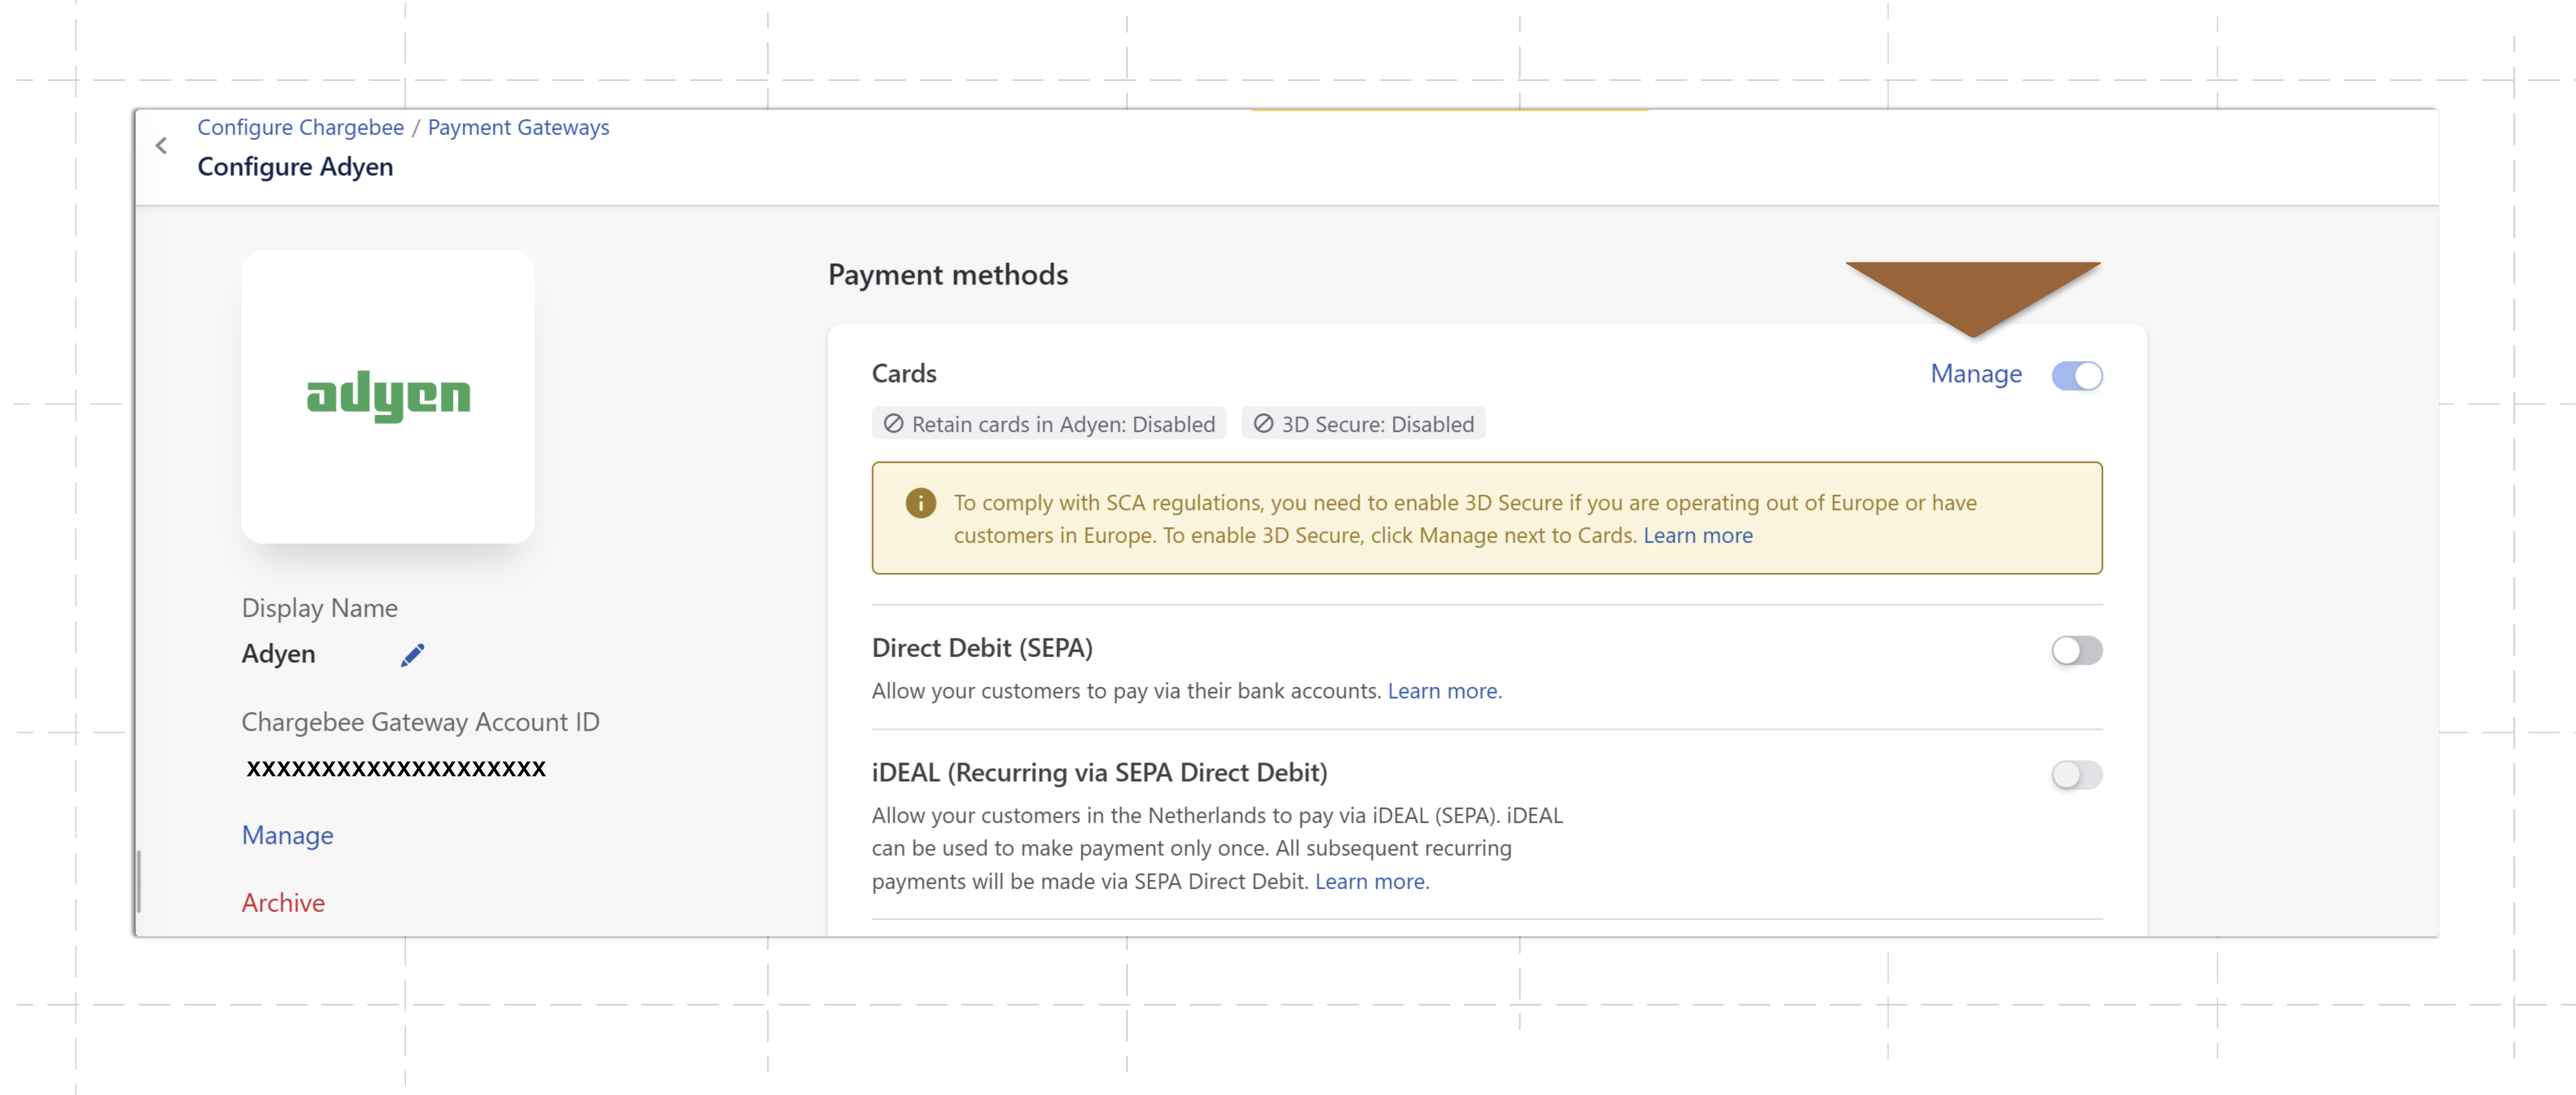Enable the iDEAL payment toggle
This screenshot has height=1095, width=2576.
[x=2077, y=775]
